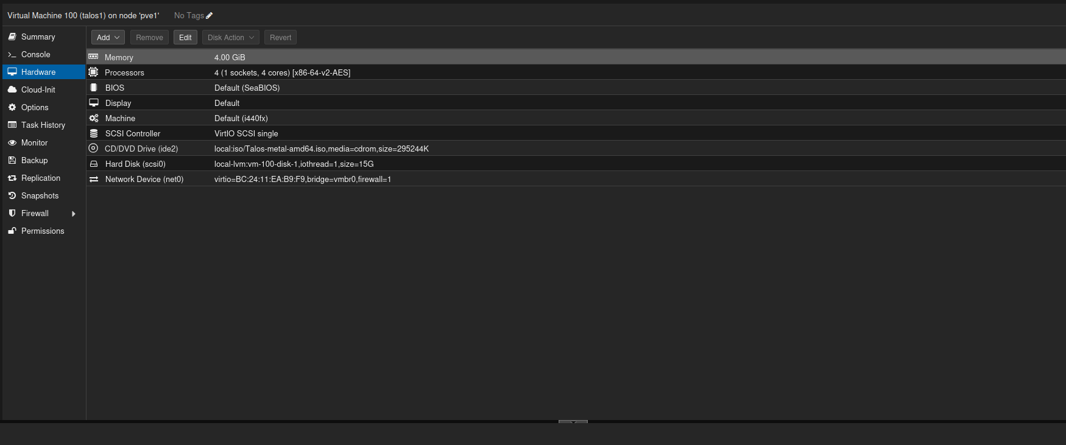The height and width of the screenshot is (445, 1066).
Task: Click the SCSI Controller database icon
Action: click(93, 133)
